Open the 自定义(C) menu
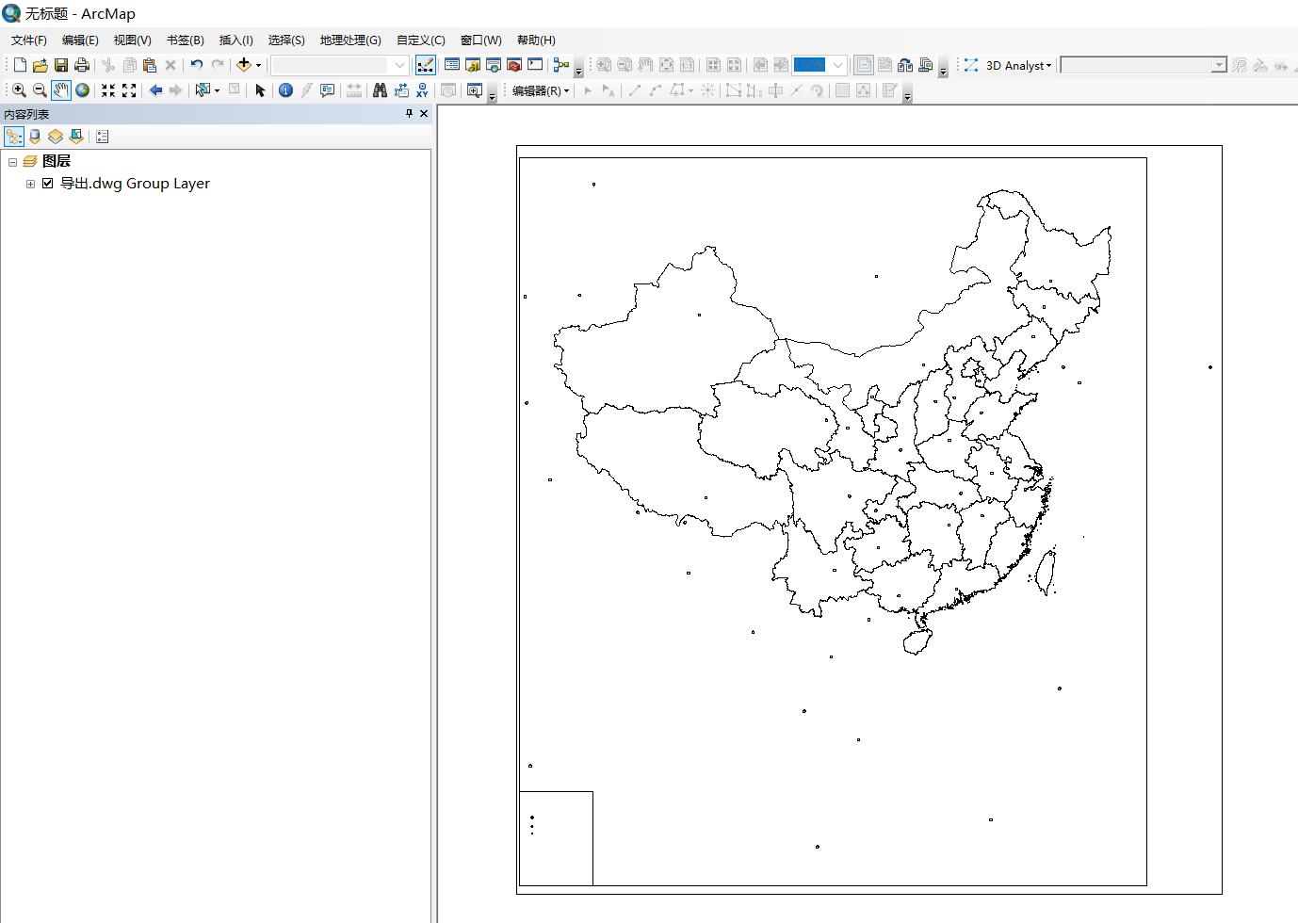The width and height of the screenshot is (1298, 923). 420,40
